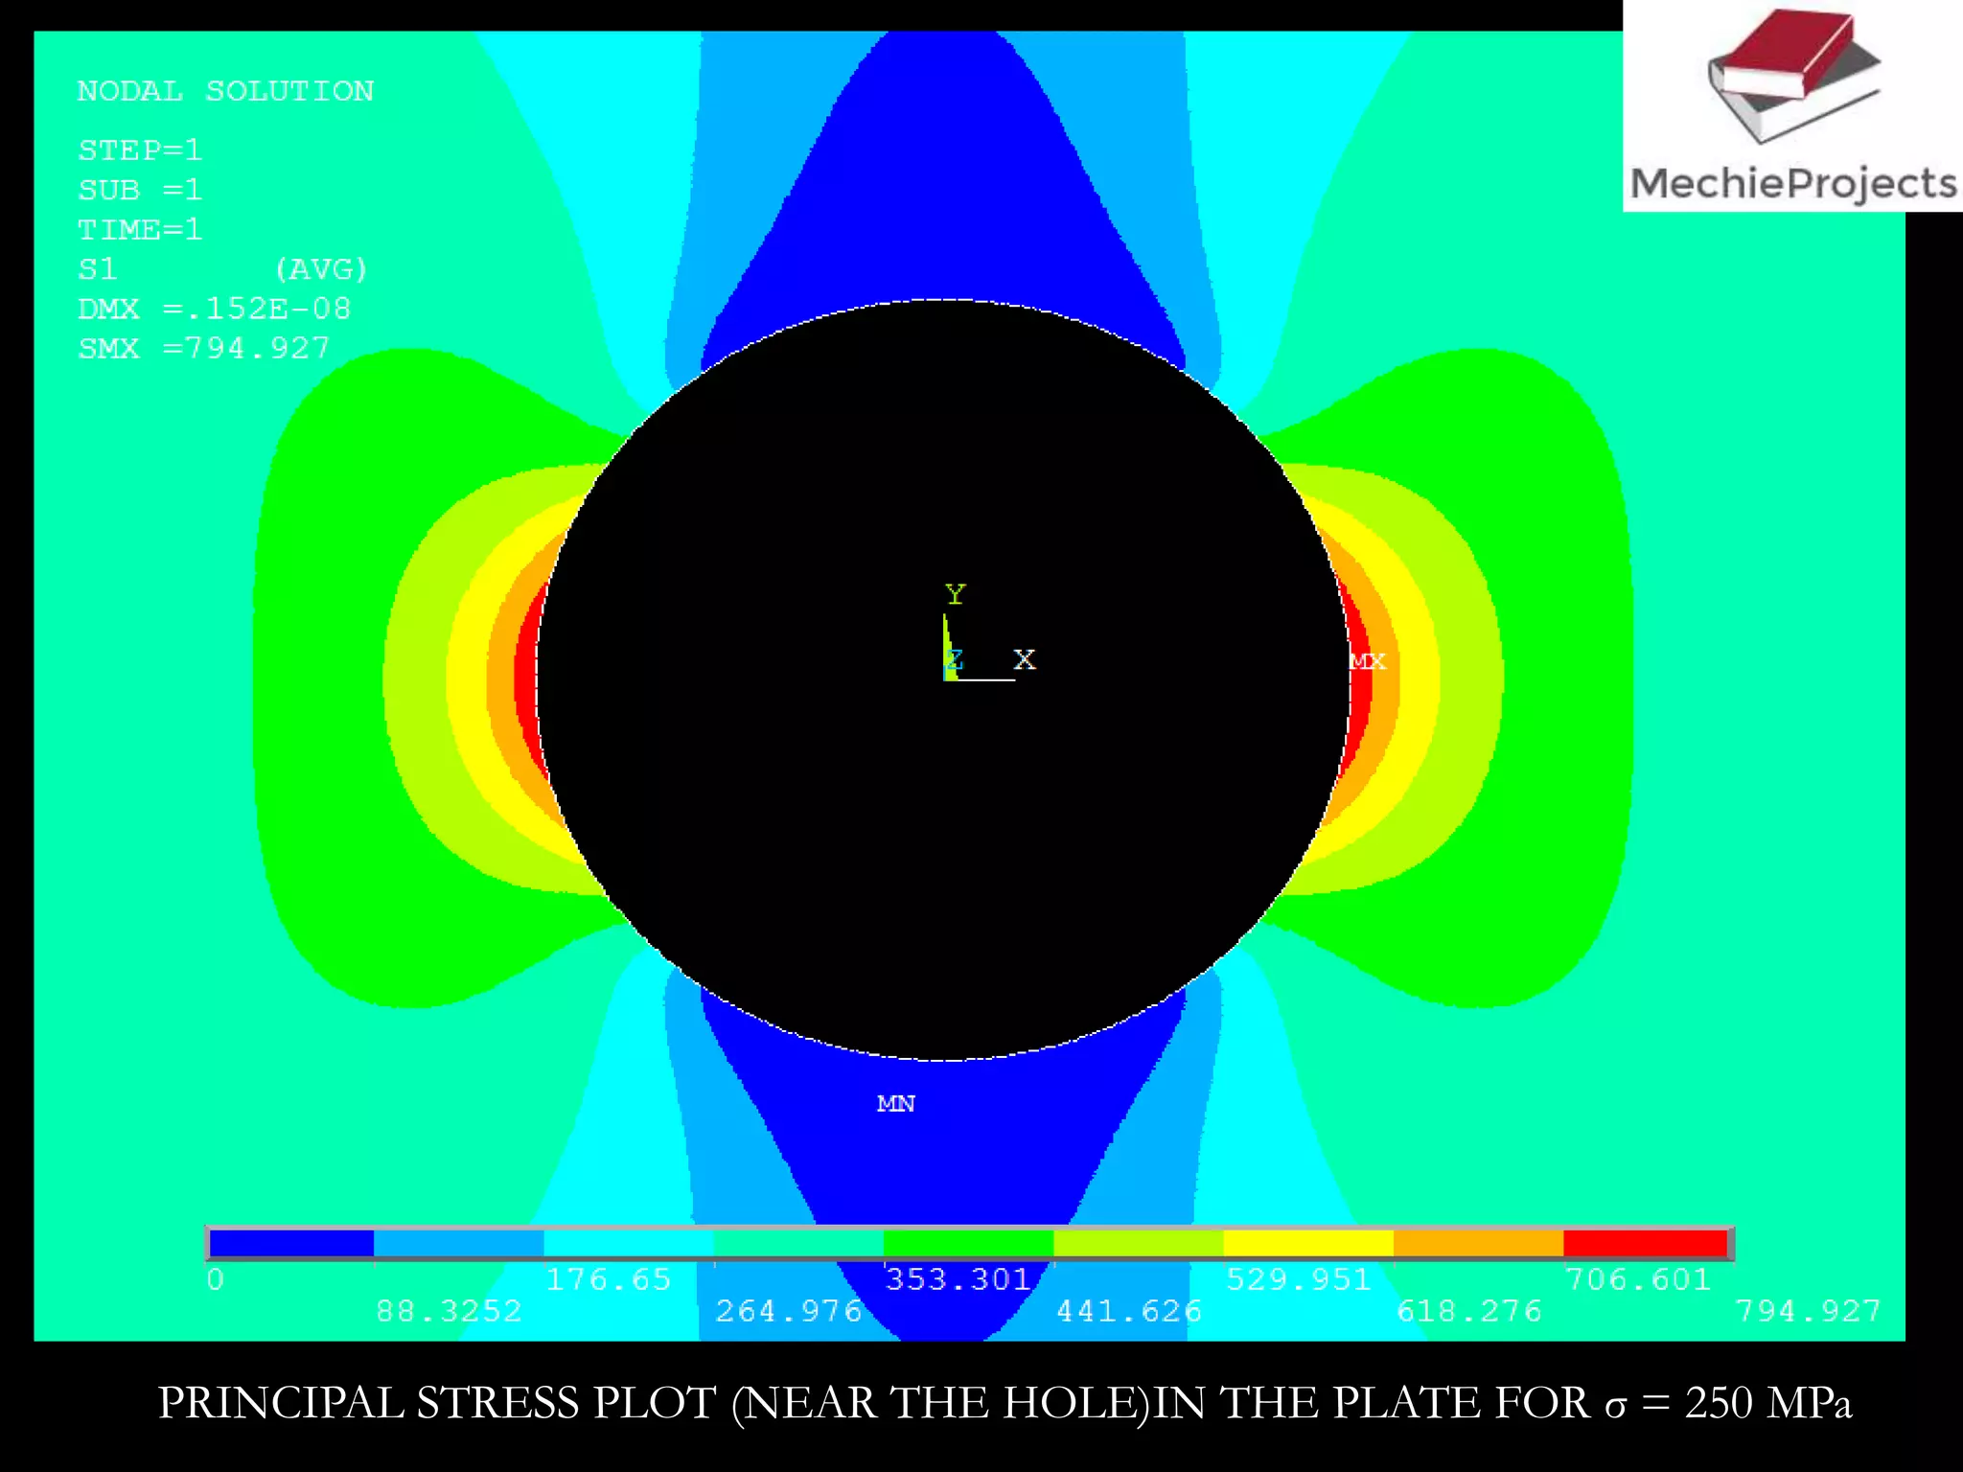This screenshot has height=1472, width=1963.
Task: Click the 529.951 legend value
Action: [1299, 1279]
